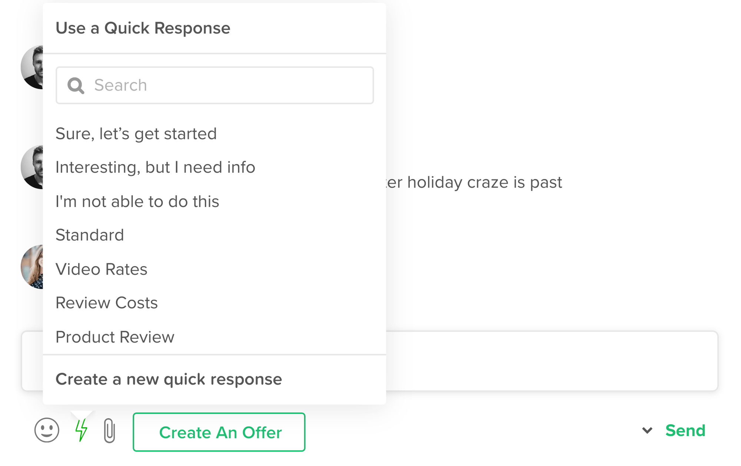Select the Review Costs quick response
Image resolution: width=741 pixels, height=466 pixels.
(106, 303)
